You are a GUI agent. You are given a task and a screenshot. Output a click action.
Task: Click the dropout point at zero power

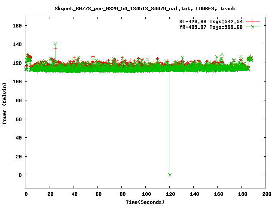[170, 175]
